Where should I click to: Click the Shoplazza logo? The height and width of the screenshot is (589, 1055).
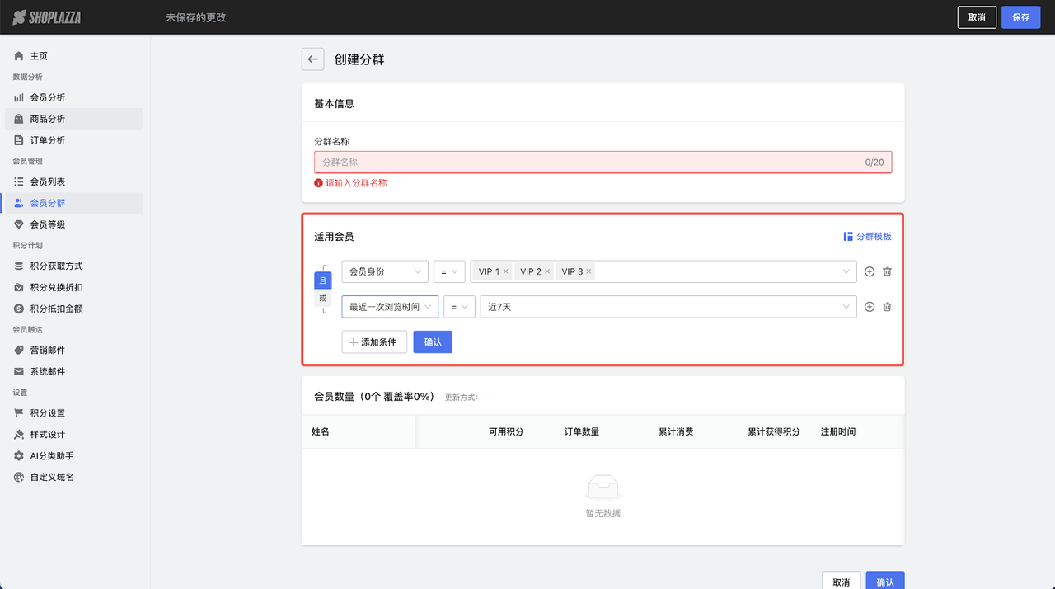click(47, 17)
